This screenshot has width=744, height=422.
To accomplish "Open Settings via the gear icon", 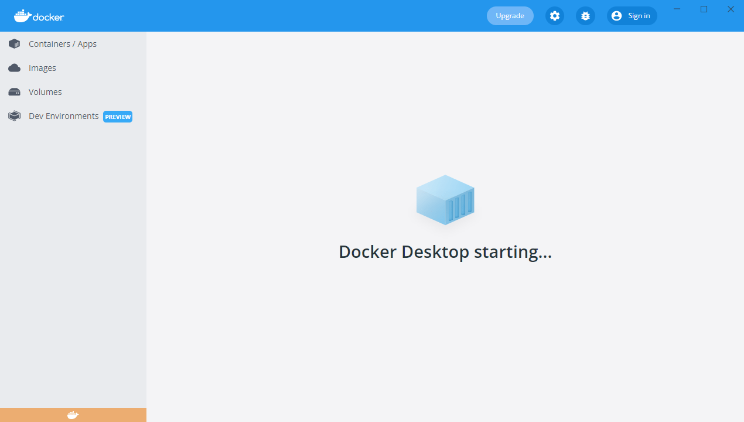I will (555, 16).
